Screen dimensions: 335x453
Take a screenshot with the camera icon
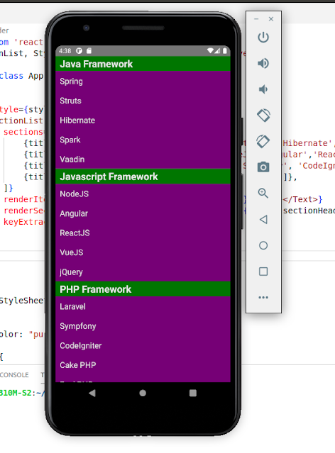263,167
